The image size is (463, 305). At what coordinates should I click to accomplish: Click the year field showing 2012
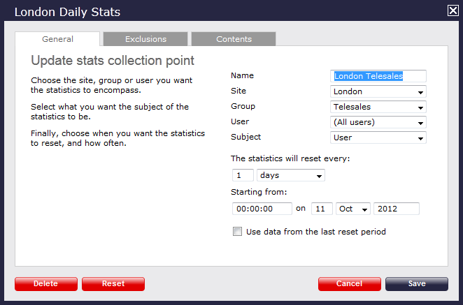(396, 209)
